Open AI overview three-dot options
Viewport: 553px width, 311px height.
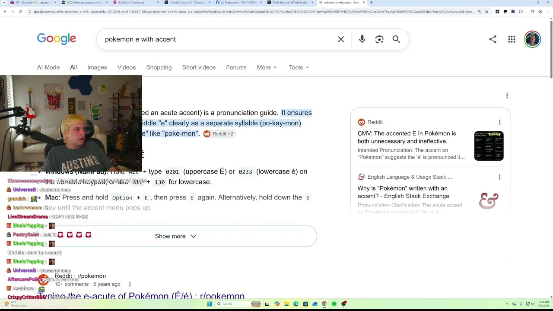pos(507,96)
